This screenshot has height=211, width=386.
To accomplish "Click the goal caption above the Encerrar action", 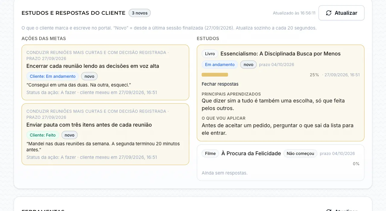I will pos(98,55).
